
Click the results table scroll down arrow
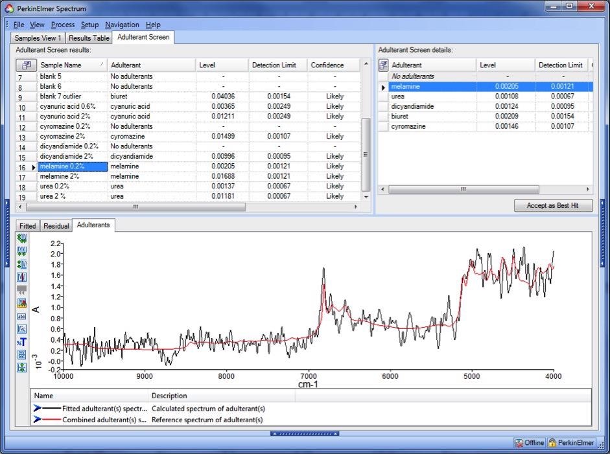coord(366,197)
